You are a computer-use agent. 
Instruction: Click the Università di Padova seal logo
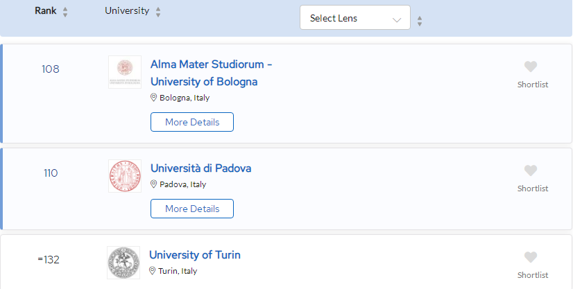(x=125, y=176)
